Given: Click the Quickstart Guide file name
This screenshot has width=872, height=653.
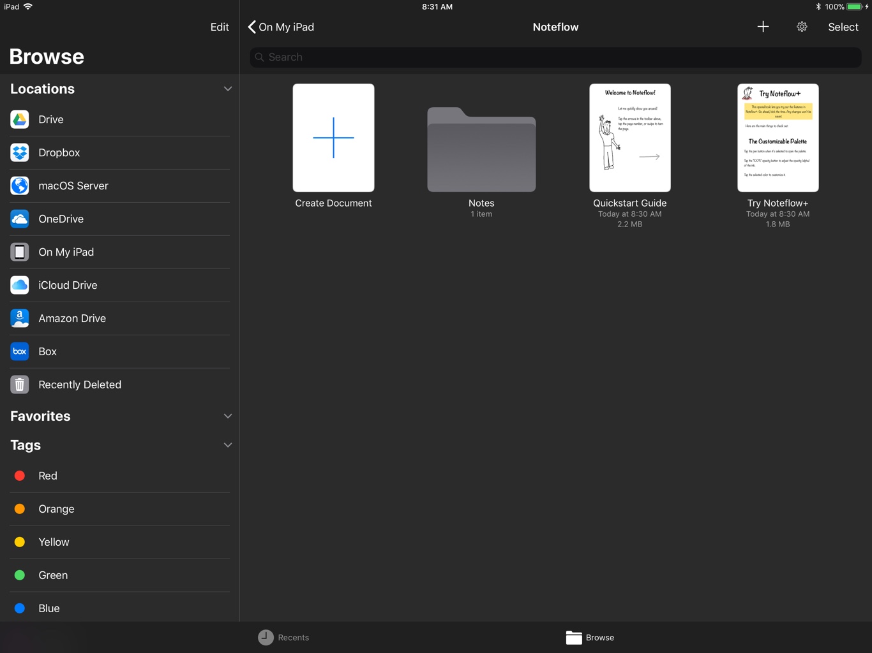Looking at the screenshot, I should pyautogui.click(x=630, y=203).
